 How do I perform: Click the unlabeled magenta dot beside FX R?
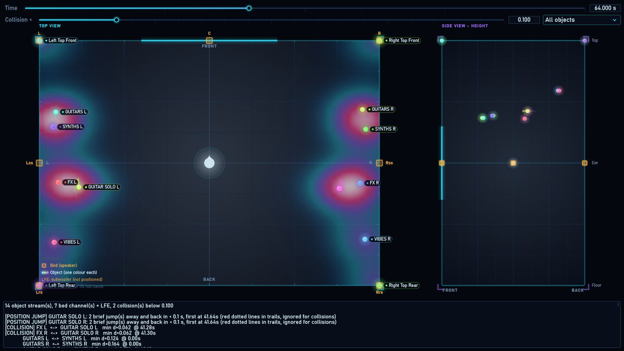click(x=339, y=188)
